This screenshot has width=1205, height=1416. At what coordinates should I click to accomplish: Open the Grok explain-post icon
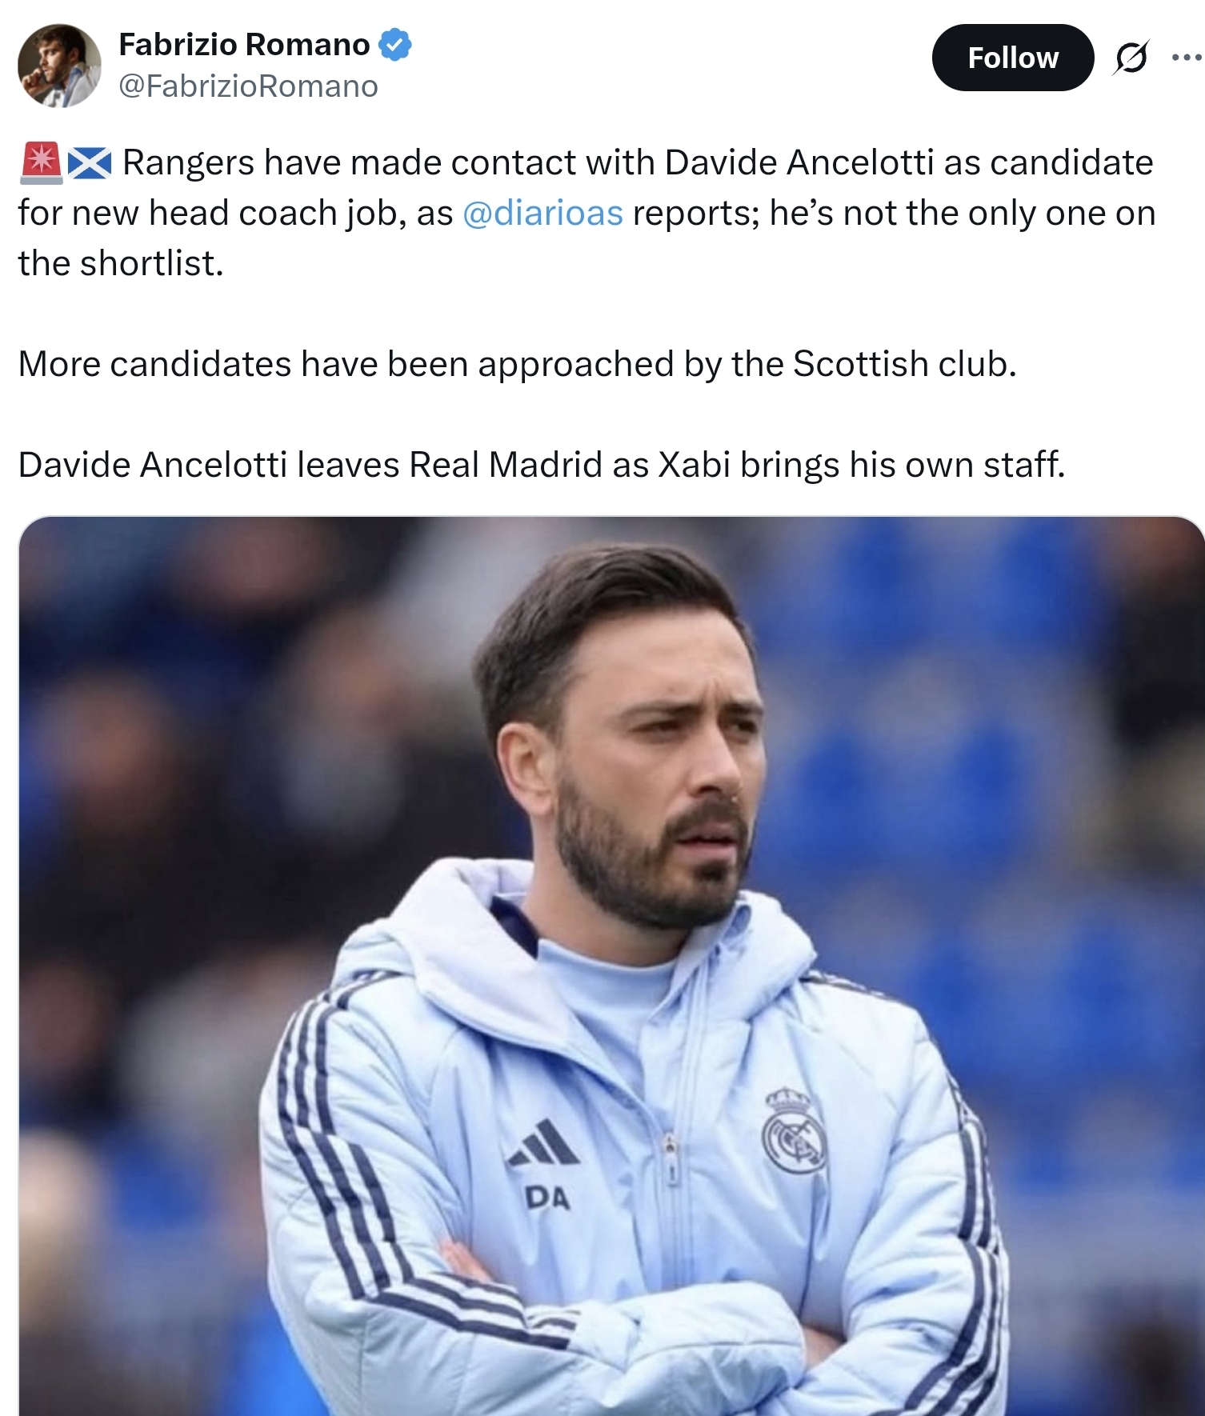1131,58
